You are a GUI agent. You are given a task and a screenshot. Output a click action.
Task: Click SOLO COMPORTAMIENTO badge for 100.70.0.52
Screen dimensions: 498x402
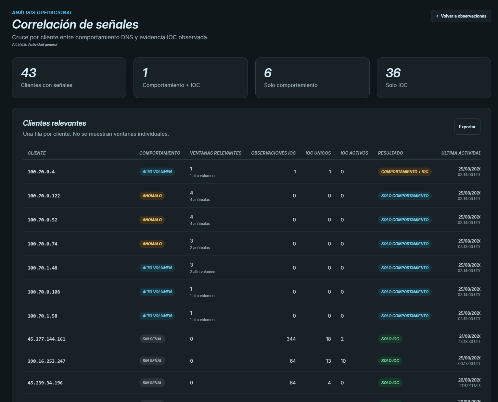tap(405, 220)
